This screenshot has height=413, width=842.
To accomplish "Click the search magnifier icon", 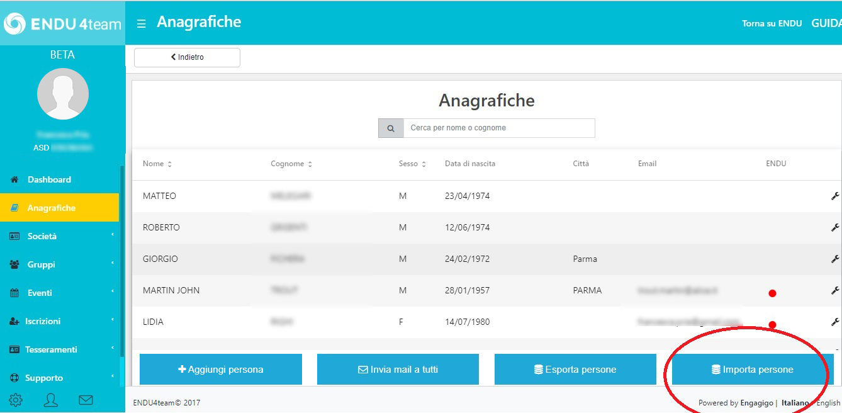I will click(391, 128).
